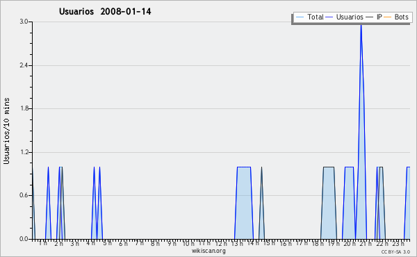Image resolution: width=417 pixels, height=257 pixels.
Task: Click the '4 h' x-axis label
Action: 90,243
